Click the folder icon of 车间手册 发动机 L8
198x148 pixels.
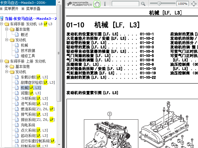tap(7, 24)
